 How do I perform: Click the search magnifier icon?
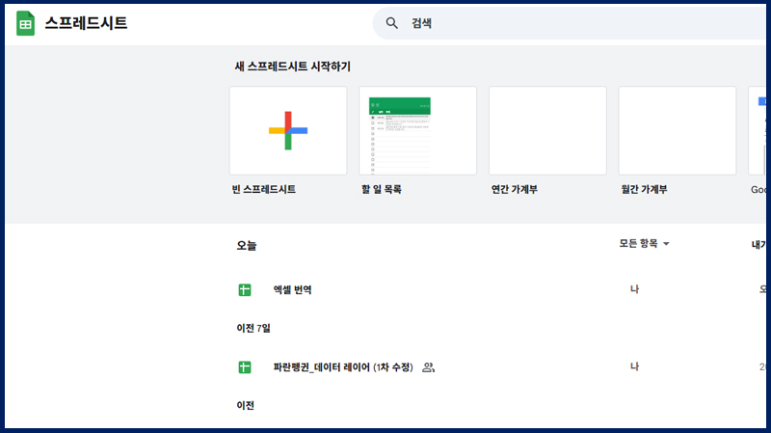point(391,23)
